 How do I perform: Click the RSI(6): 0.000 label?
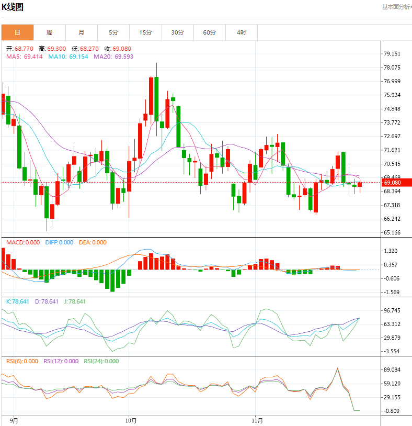pyautogui.click(x=22, y=361)
